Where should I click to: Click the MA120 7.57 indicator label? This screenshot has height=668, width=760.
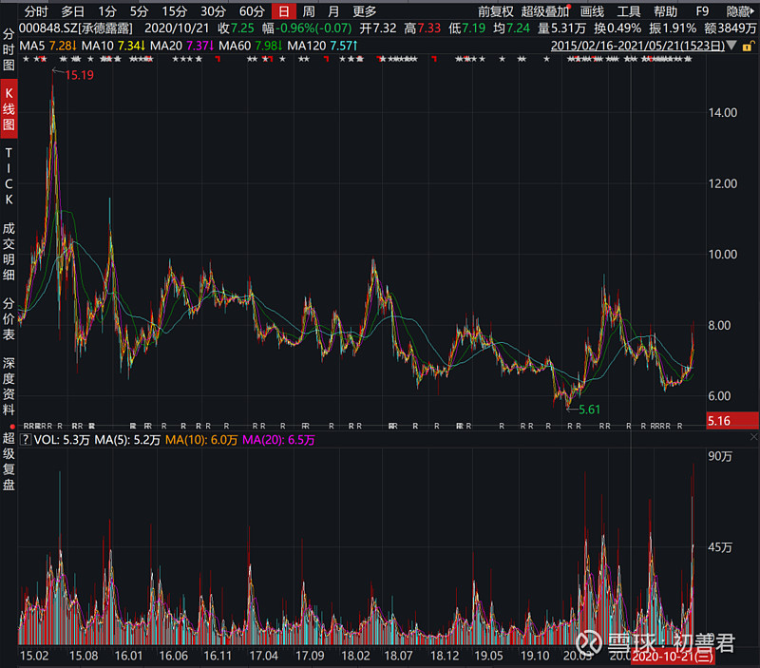(322, 46)
